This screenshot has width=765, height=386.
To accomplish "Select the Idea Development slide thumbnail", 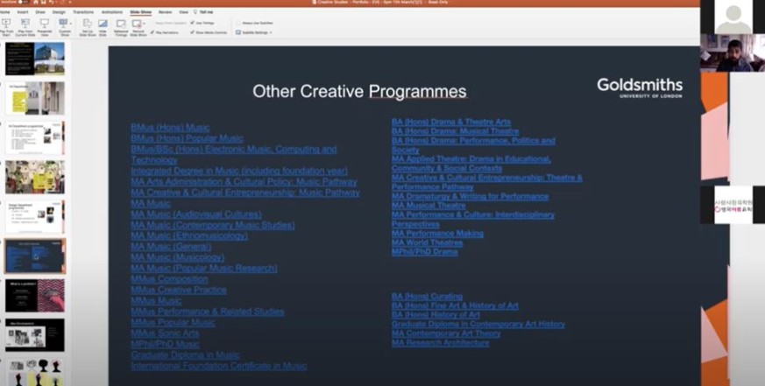I will [x=35, y=335].
